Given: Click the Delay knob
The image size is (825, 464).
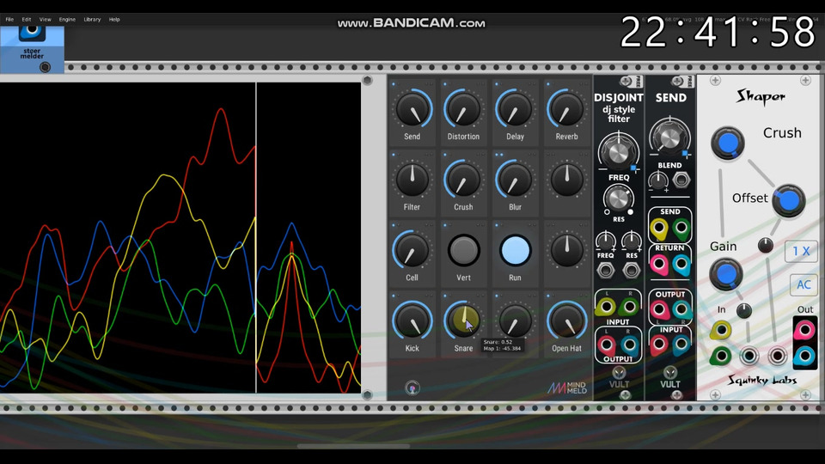Looking at the screenshot, I should click(515, 110).
